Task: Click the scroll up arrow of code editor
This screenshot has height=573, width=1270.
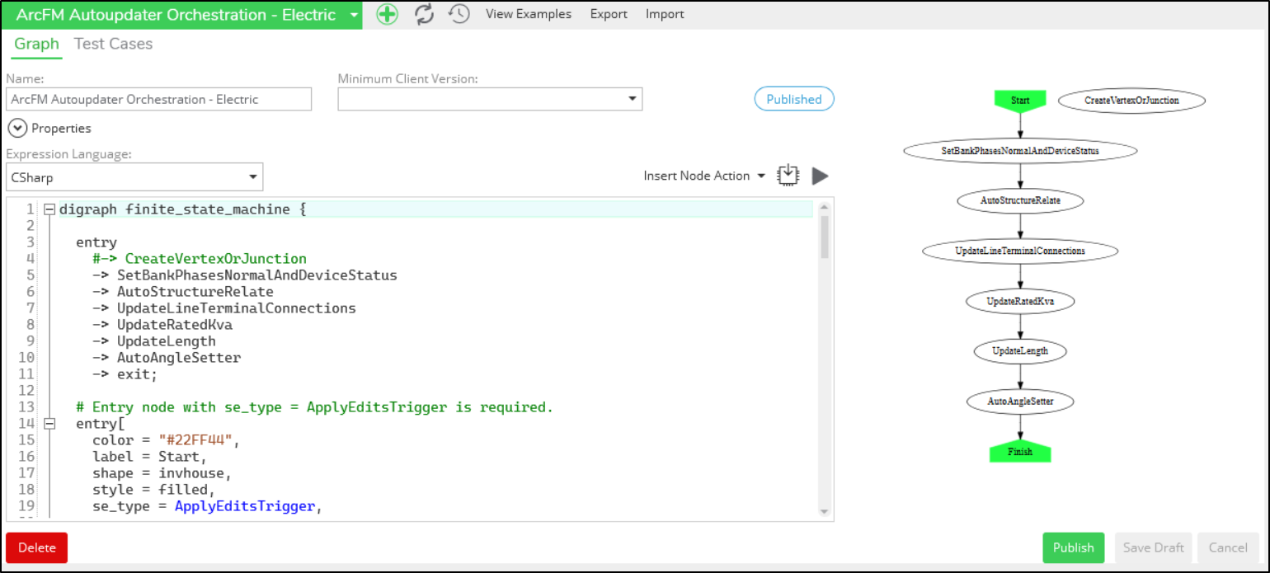Action: tap(824, 206)
